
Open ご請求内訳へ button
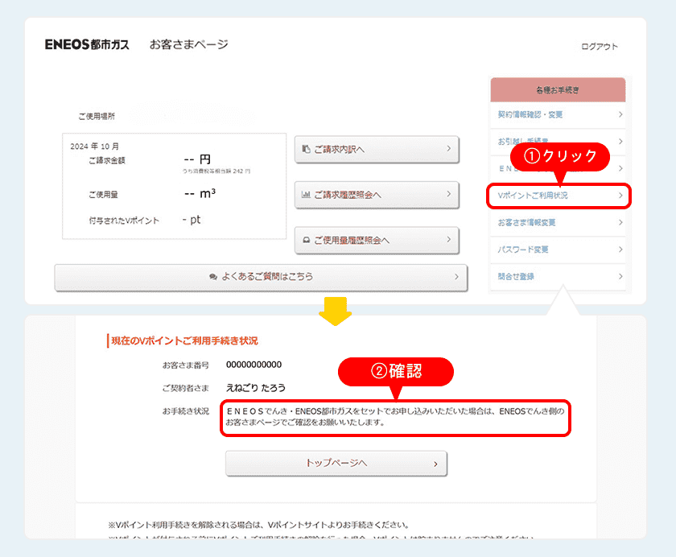pyautogui.click(x=377, y=149)
